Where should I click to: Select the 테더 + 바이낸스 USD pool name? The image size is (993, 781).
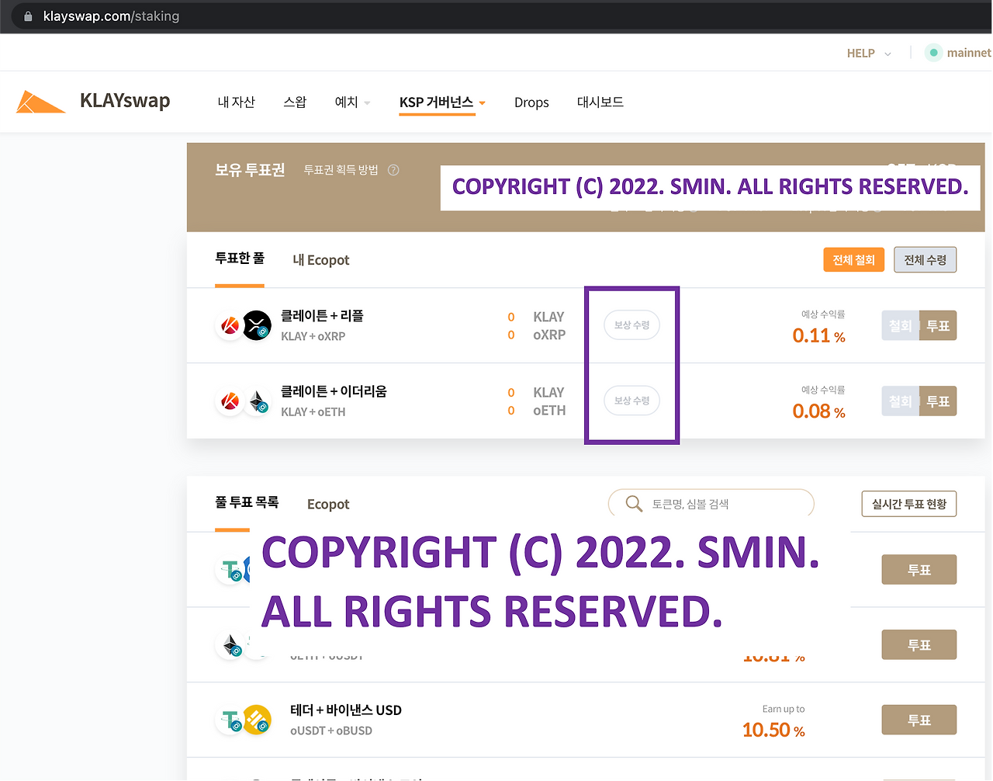point(346,710)
